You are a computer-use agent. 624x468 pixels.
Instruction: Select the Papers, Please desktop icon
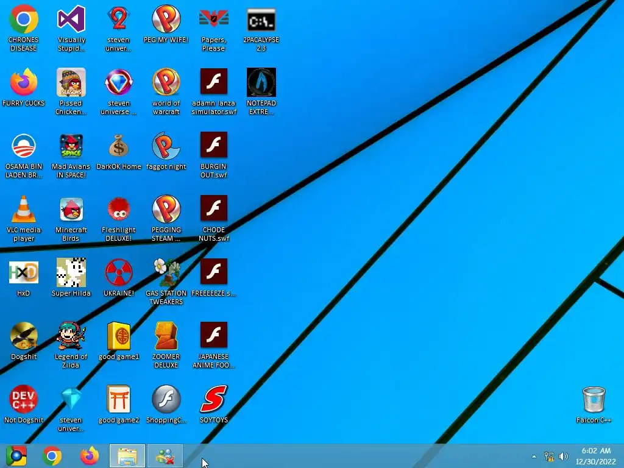[x=214, y=19]
